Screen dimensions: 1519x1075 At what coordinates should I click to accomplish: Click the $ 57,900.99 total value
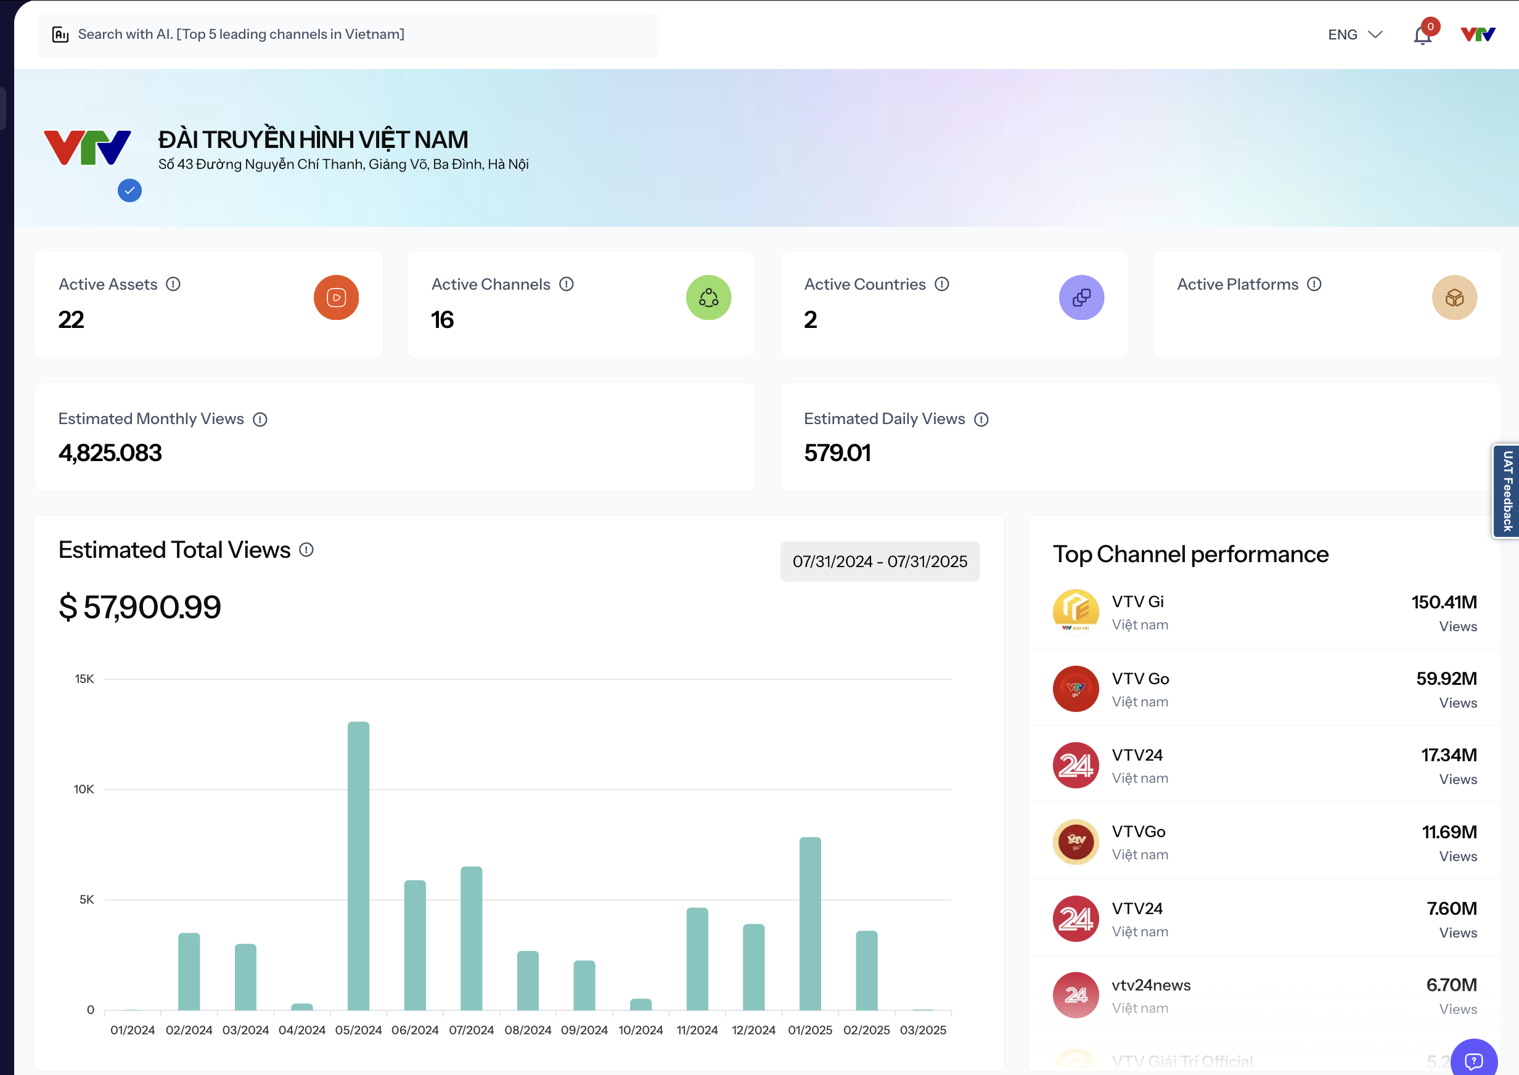140,607
